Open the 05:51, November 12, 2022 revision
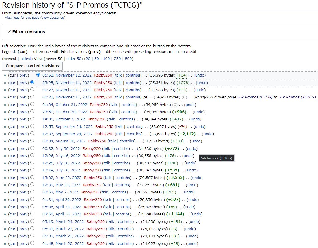318x248 pixels. (x=67, y=75)
